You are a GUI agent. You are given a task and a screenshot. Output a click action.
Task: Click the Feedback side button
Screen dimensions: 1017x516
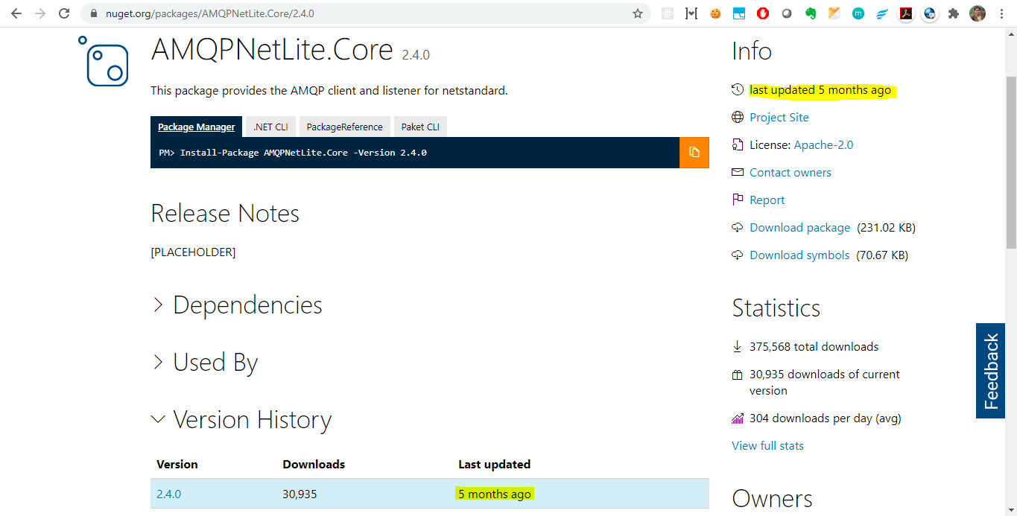click(990, 371)
